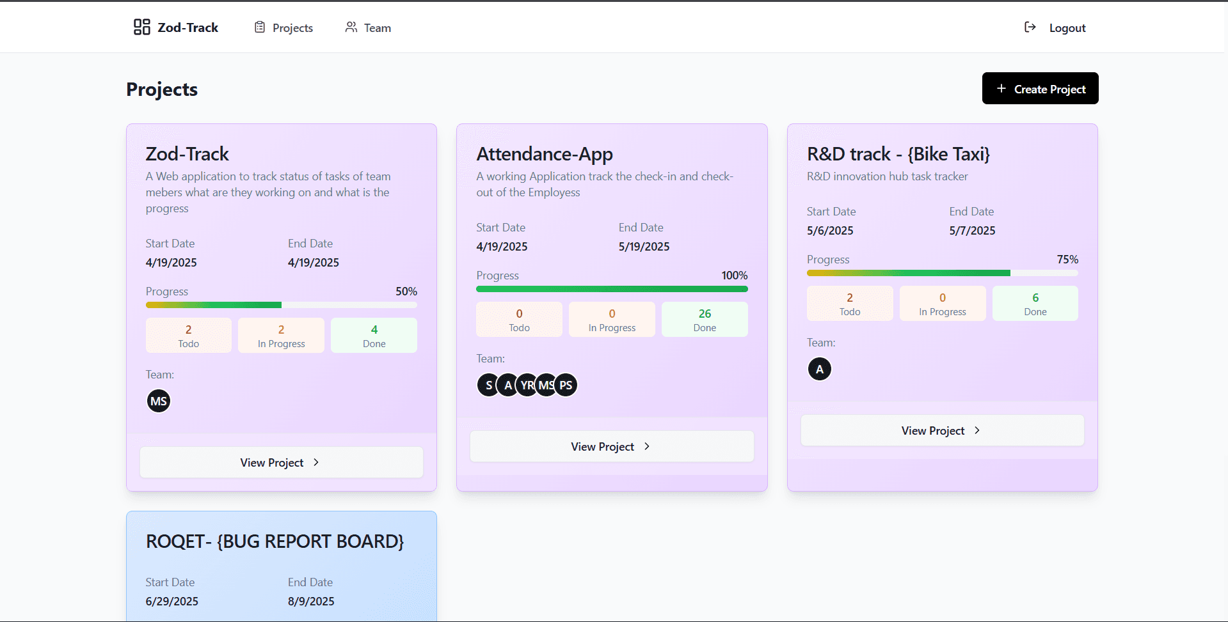
Task: Click ROQET start date 6/29/2025
Action: coord(172,602)
